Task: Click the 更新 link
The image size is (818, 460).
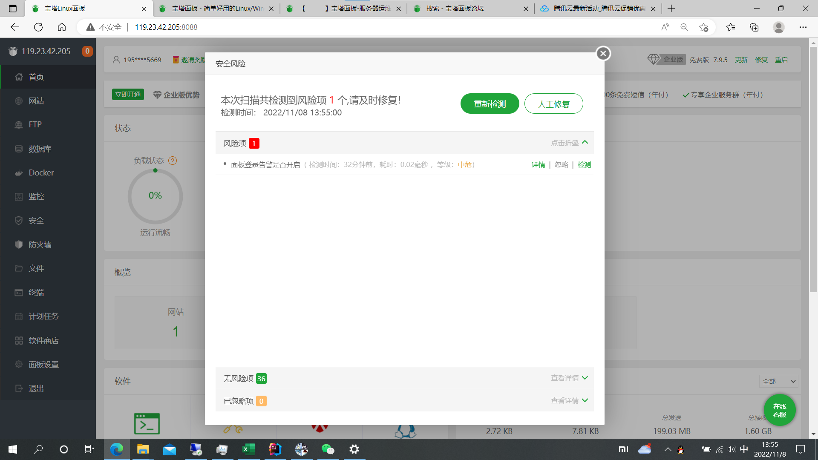Action: pyautogui.click(x=741, y=60)
